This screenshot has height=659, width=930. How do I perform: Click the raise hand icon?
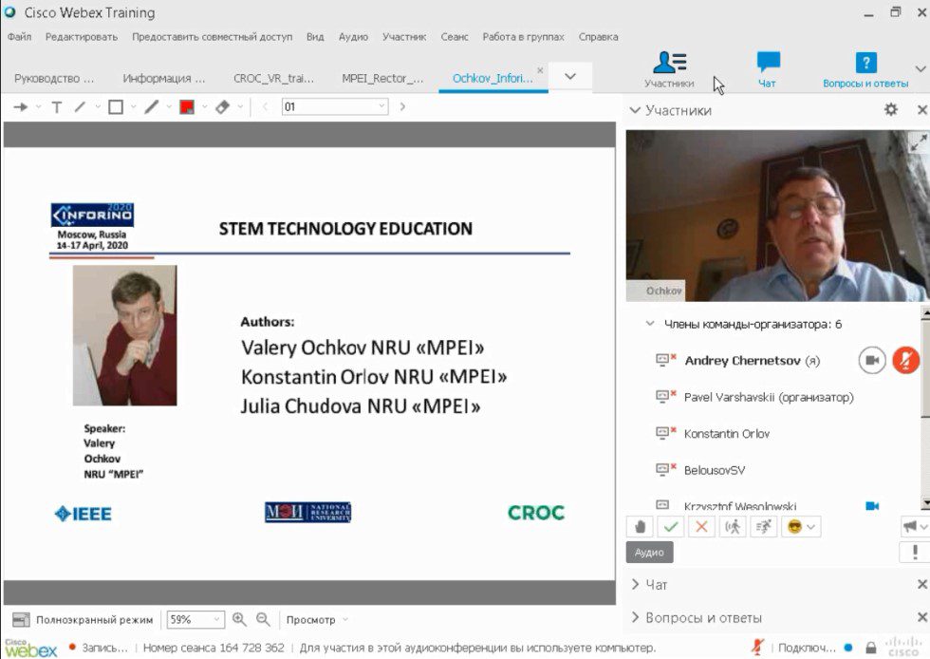click(641, 526)
